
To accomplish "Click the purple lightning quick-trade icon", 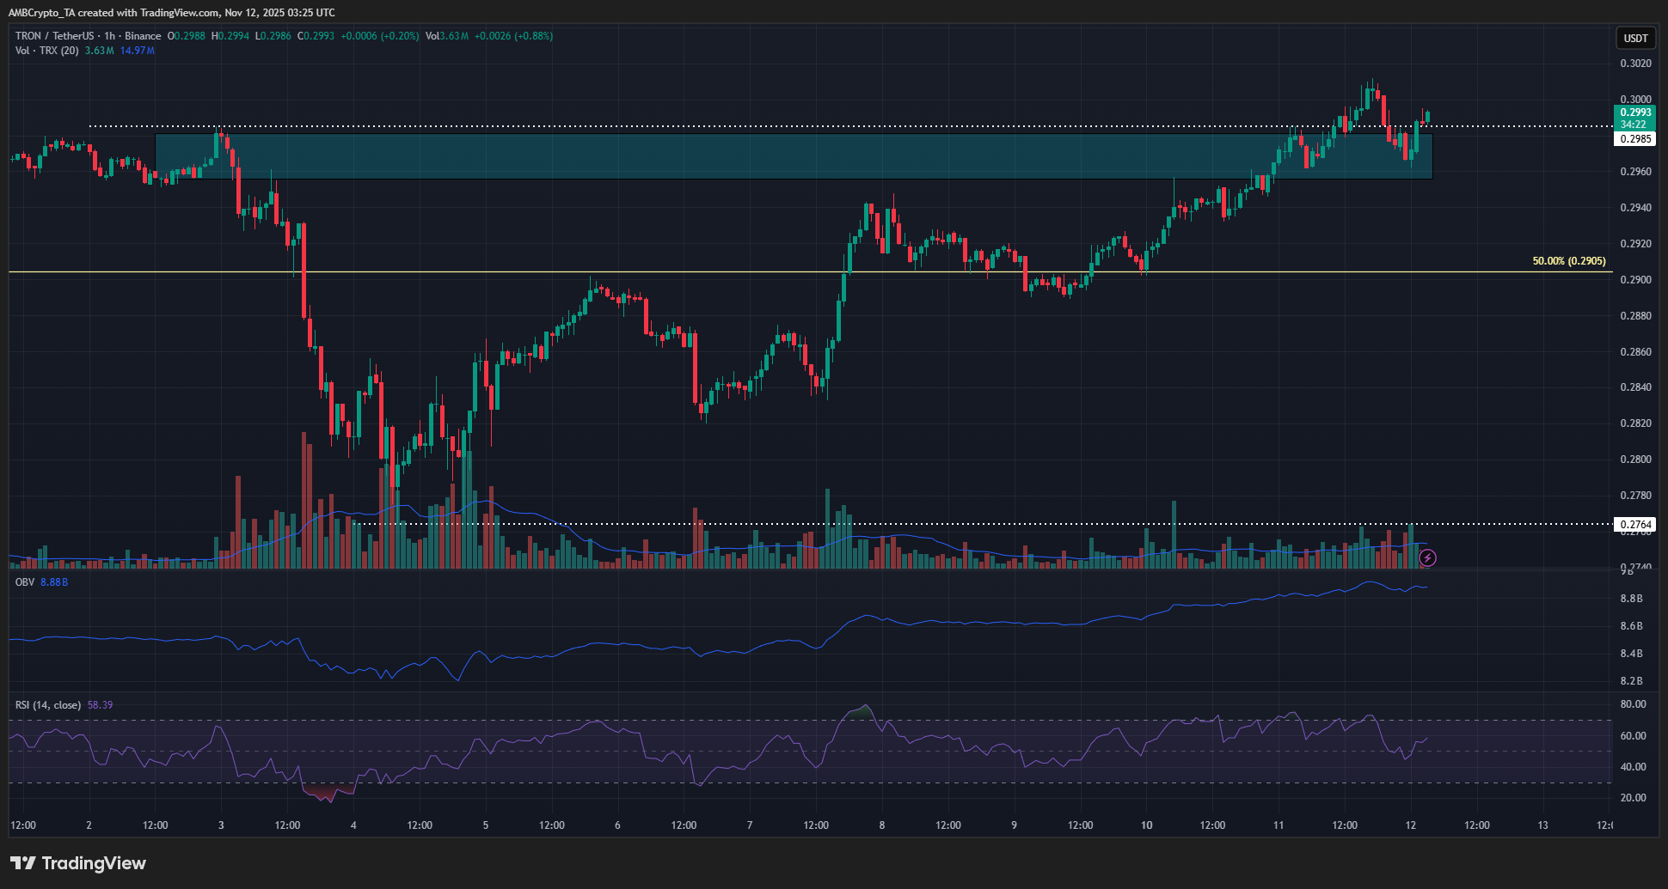I will tap(1426, 558).
